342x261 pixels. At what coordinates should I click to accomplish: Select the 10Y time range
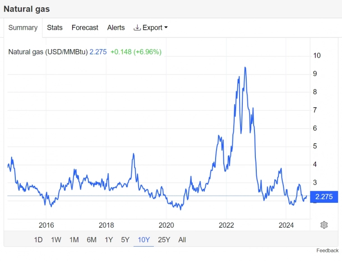144,240
